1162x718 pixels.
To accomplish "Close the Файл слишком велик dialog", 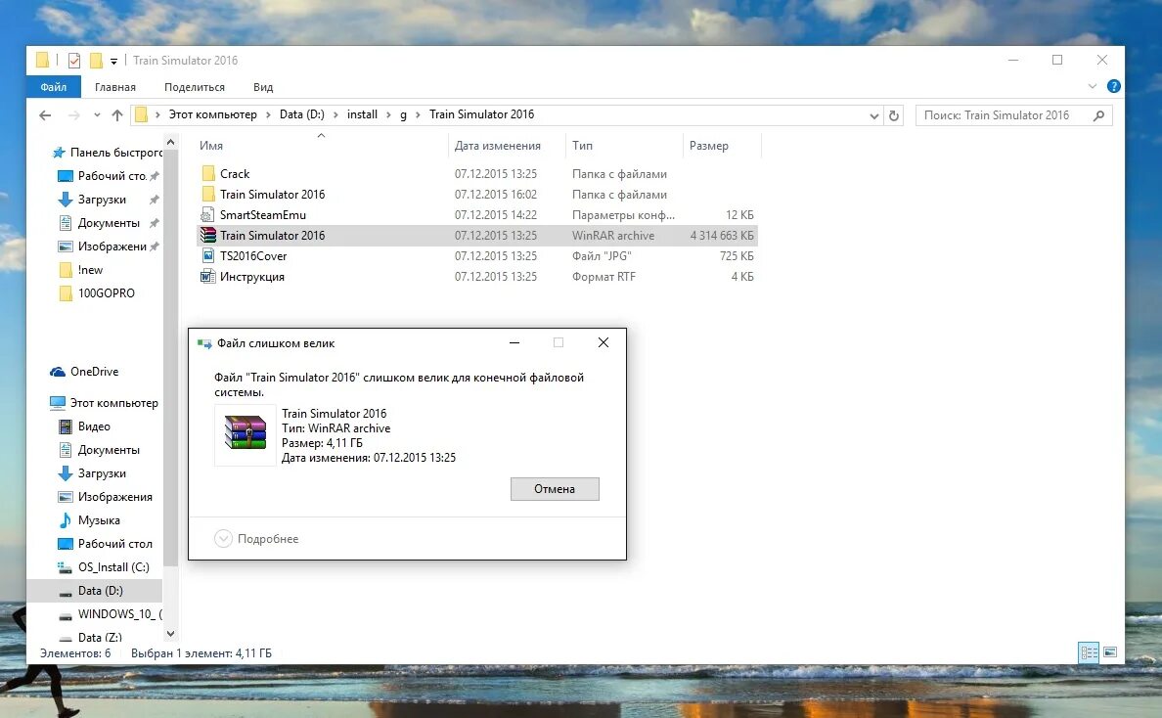I will click(603, 342).
